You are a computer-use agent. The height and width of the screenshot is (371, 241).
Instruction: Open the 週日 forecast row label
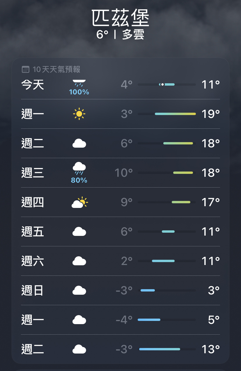coord(33,290)
